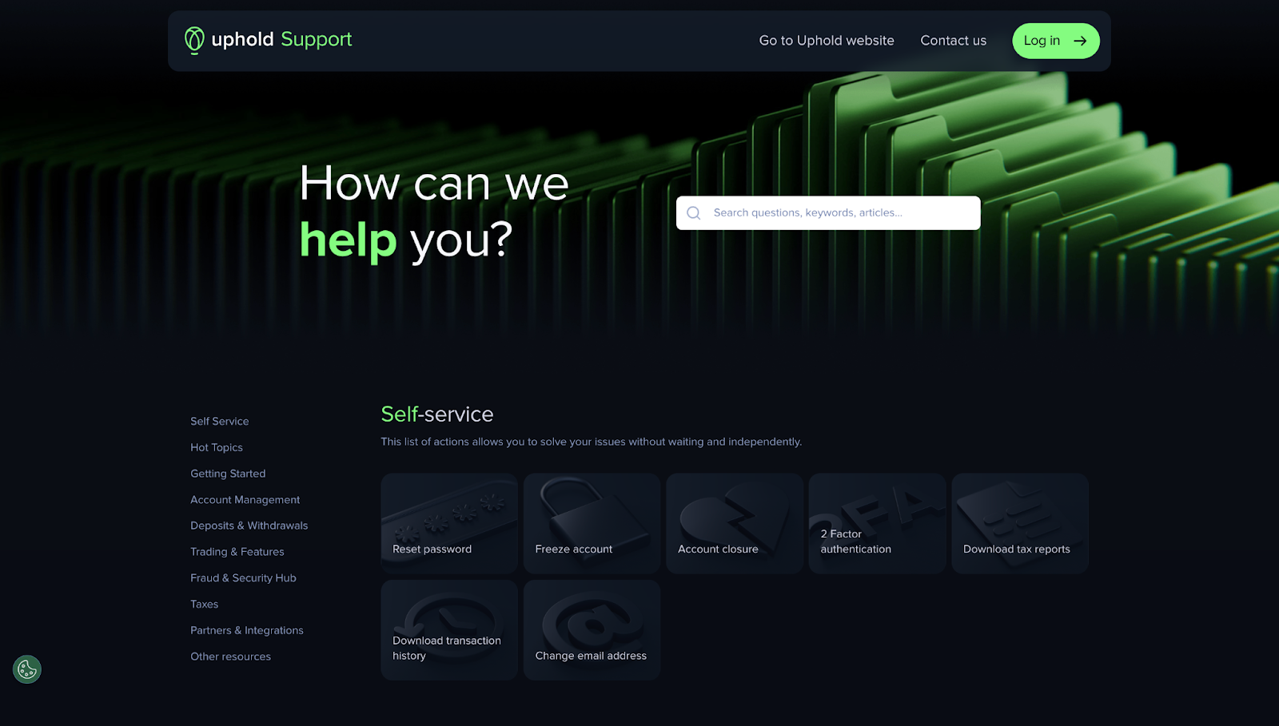
Task: Open the Download tax reports card
Action: pyautogui.click(x=1020, y=523)
